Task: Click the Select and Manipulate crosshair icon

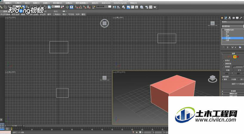Action: 67,7
